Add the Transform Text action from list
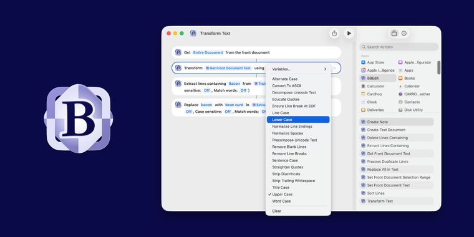Screen dimensions: 474x237 397,201
